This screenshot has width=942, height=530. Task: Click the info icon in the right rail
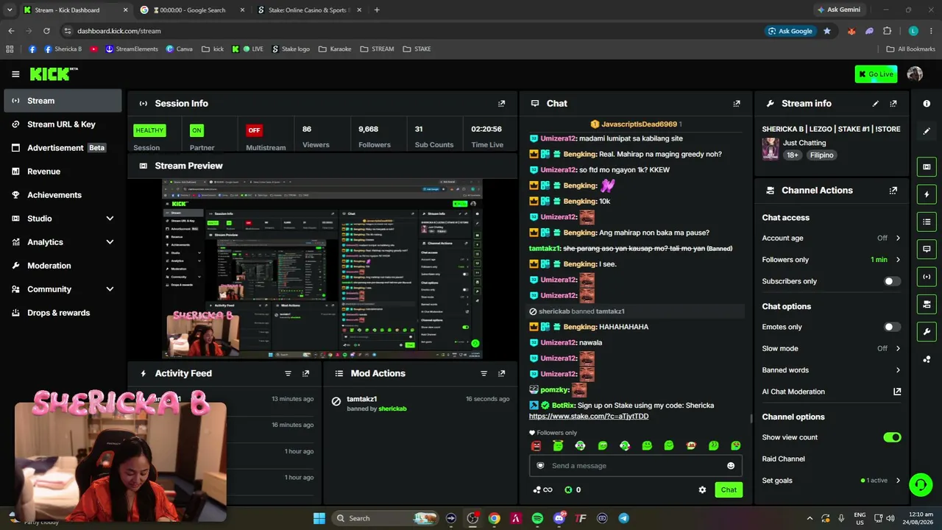pos(927,104)
